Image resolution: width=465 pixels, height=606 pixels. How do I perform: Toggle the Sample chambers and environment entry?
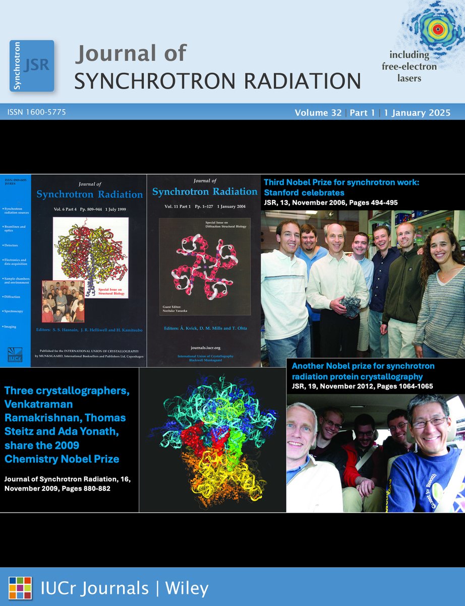click(17, 280)
